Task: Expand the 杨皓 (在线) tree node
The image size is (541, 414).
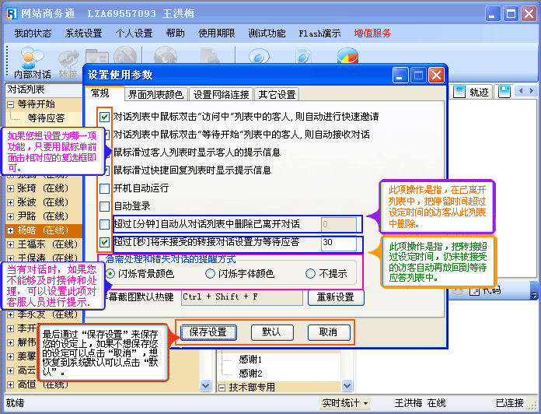Action: point(10,231)
